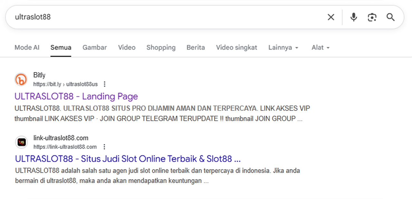Viewport: 412px width, 199px height.
Task: Open the Video tab
Action: coord(127,48)
